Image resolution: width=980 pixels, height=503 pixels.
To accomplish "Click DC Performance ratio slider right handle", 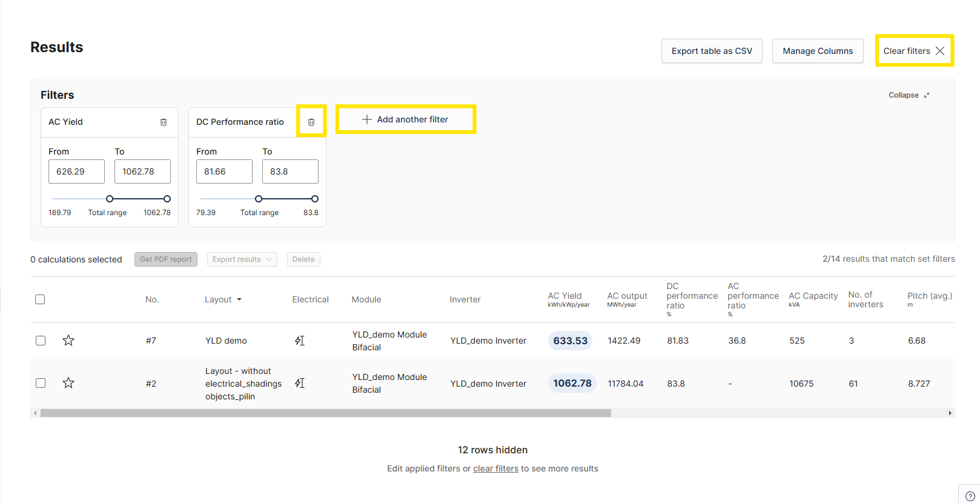I will click(315, 199).
